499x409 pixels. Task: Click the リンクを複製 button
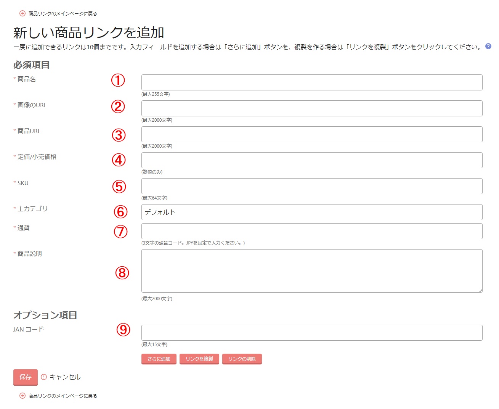[x=199, y=359]
